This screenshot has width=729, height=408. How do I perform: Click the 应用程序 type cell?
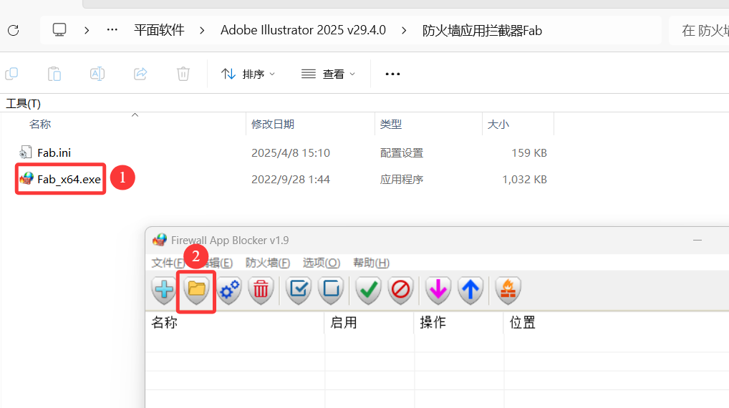click(x=402, y=180)
